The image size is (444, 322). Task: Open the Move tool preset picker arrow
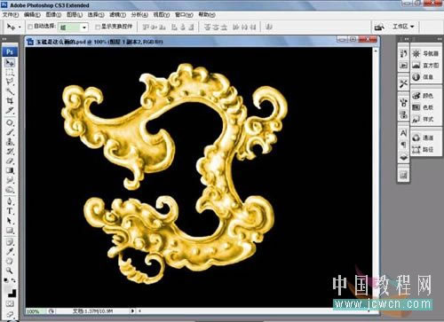20,27
